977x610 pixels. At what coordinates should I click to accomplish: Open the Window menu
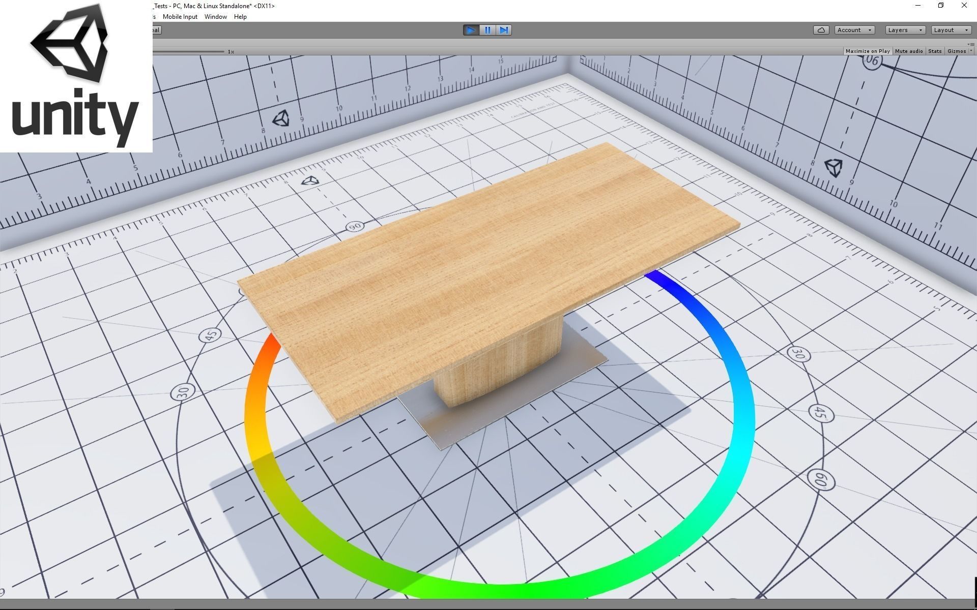[215, 17]
